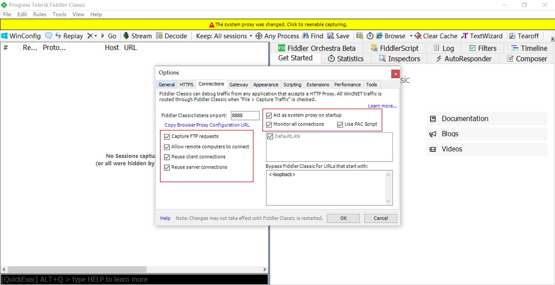Toggle Decode in toolbar

(171, 36)
